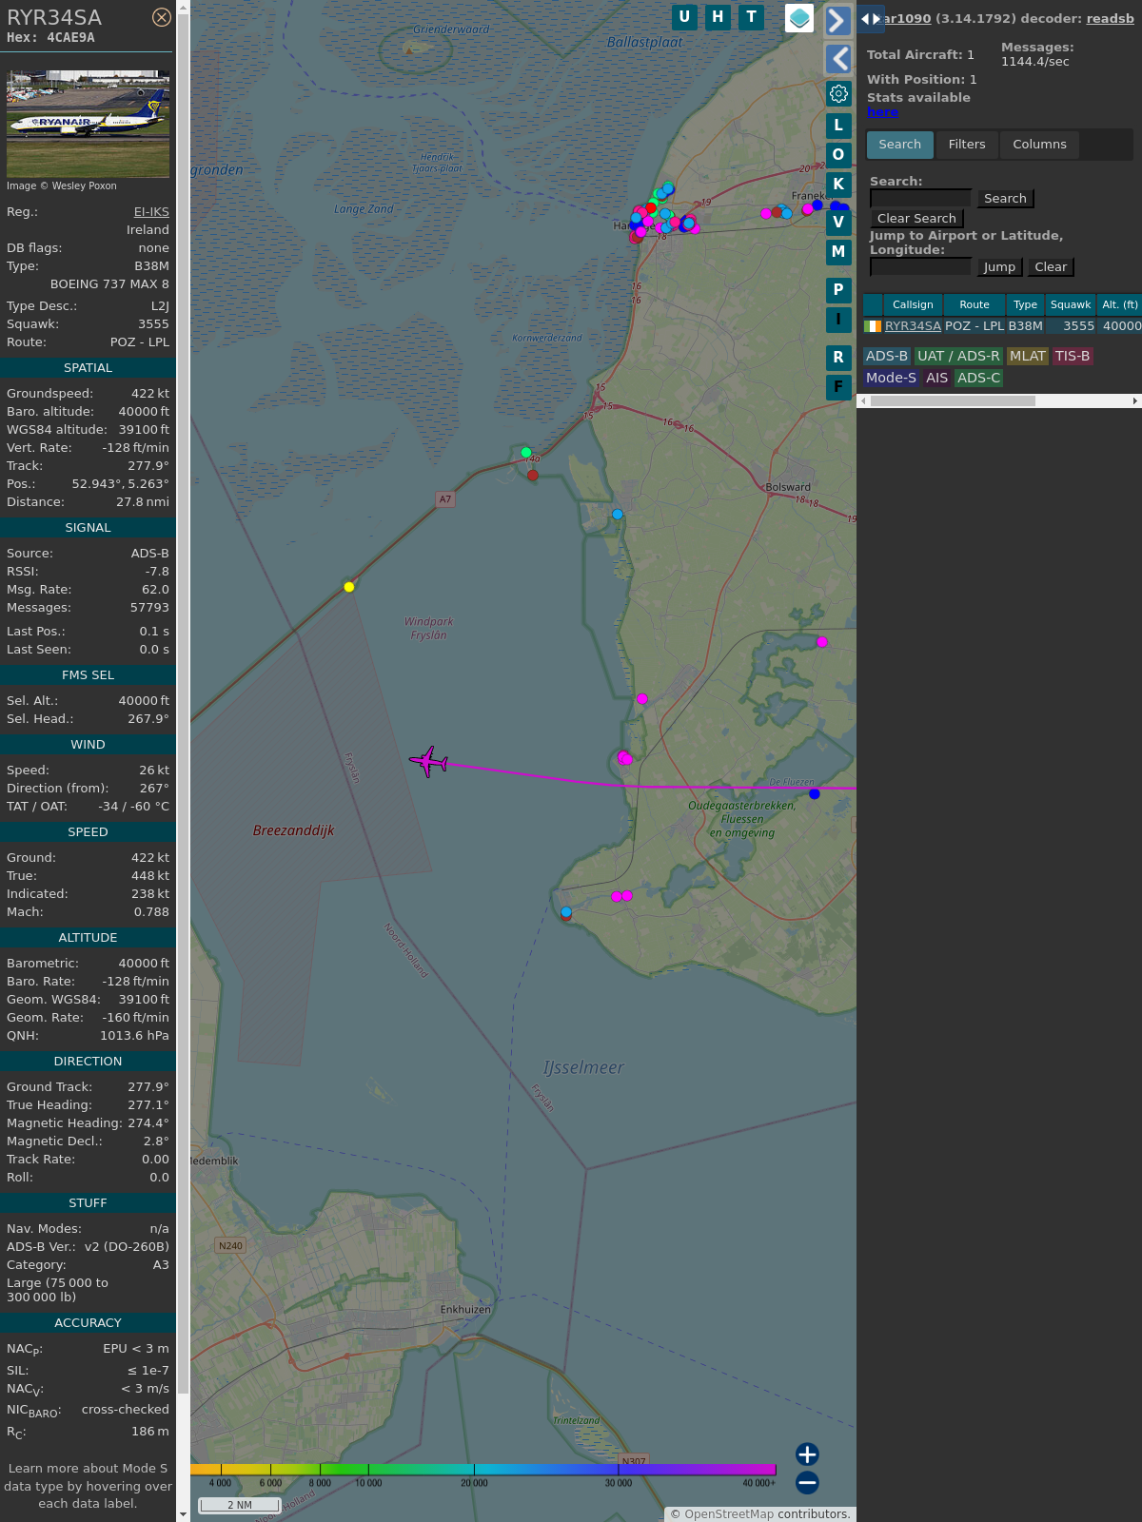Click the ADS-C source legend

tap(978, 378)
